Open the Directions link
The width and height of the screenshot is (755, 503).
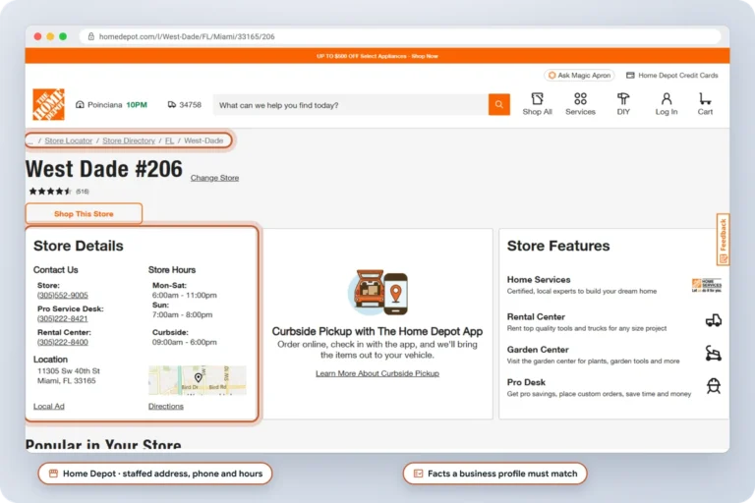[165, 407]
